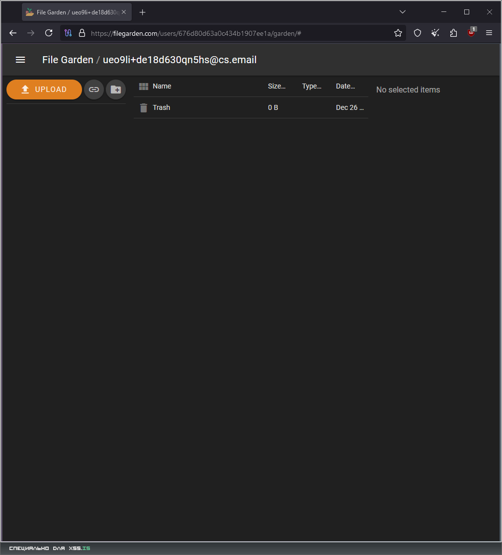Click the link icon button
Screen dimensions: 502x555
[x=94, y=90]
